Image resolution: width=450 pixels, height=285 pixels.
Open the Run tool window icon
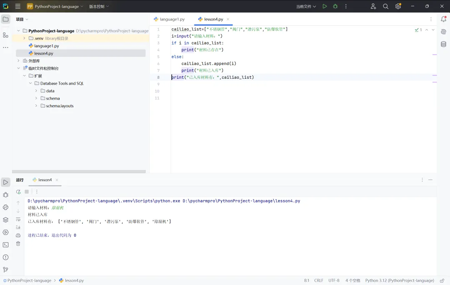(x=5, y=182)
